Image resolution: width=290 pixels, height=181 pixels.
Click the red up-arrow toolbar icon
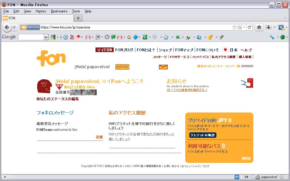tap(78, 37)
